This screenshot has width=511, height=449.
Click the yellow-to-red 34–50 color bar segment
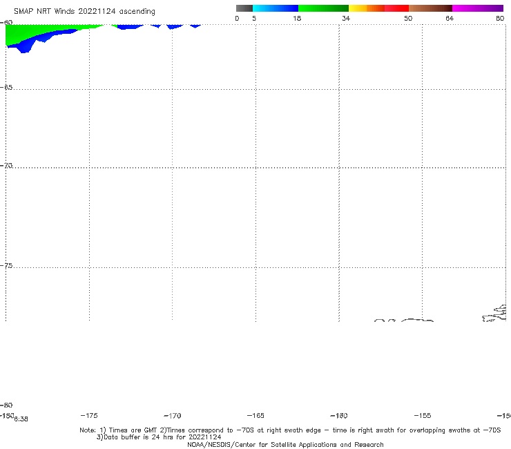click(378, 8)
